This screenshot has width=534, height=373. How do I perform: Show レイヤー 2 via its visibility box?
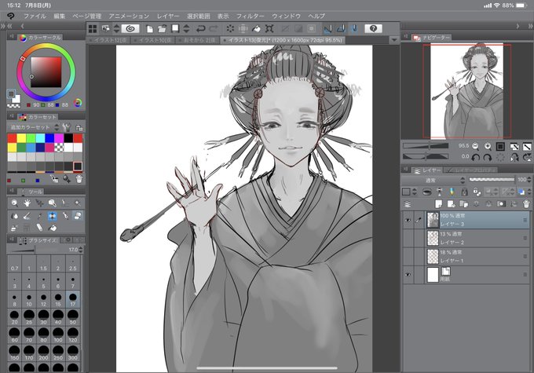pos(408,238)
